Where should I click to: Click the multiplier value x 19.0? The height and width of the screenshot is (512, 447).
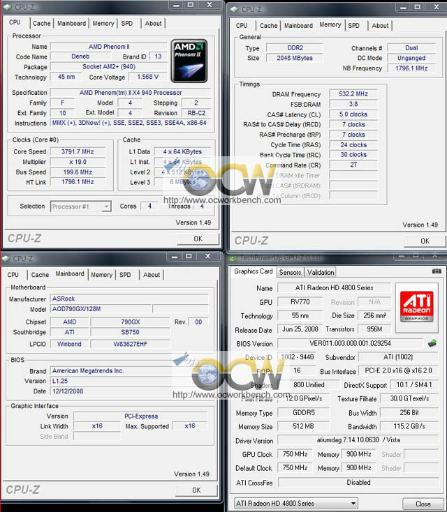tap(78, 162)
